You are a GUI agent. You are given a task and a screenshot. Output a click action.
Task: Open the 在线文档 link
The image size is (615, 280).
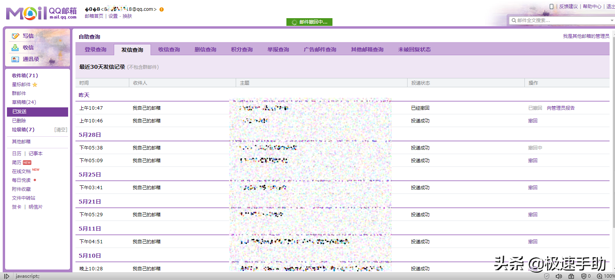pos(21,171)
